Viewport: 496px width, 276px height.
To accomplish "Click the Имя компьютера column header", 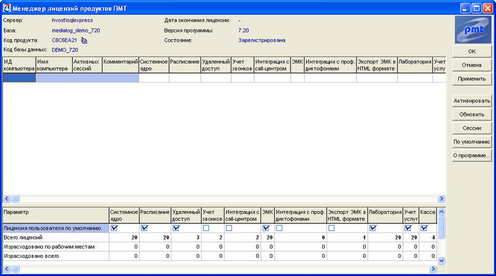I will (x=54, y=65).
